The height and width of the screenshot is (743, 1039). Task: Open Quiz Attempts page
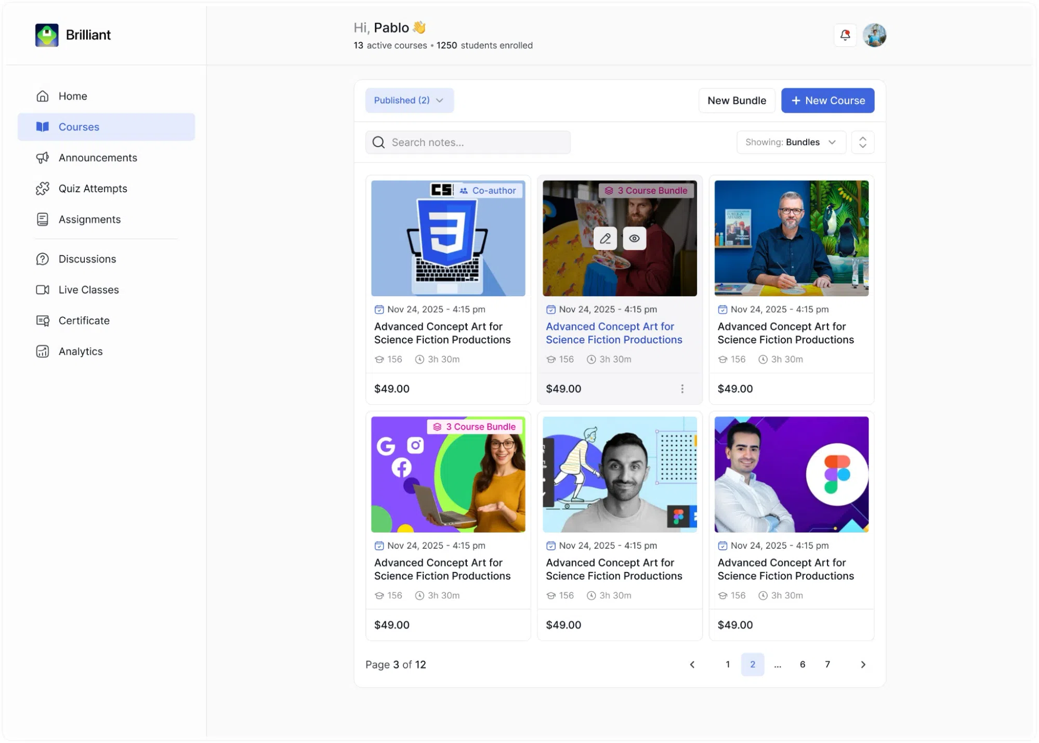(x=106, y=188)
